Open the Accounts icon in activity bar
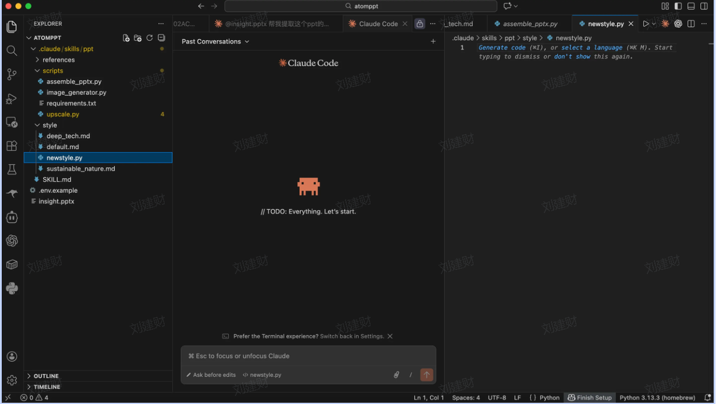This screenshot has width=716, height=404. tap(12, 356)
